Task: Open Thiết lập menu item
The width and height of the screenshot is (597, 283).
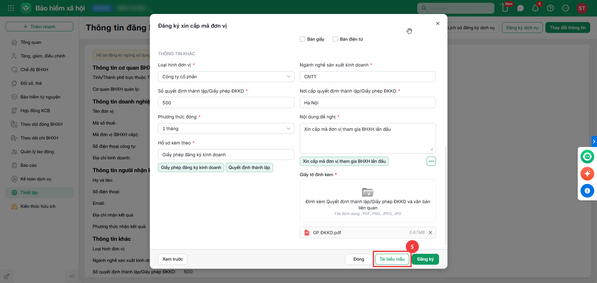Action: (40, 193)
